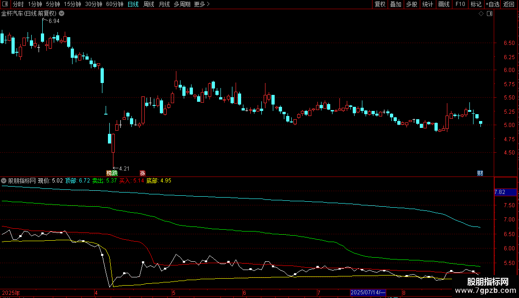
Task: Click the 底部: 4.95 indicator value
Action: (x=159, y=181)
